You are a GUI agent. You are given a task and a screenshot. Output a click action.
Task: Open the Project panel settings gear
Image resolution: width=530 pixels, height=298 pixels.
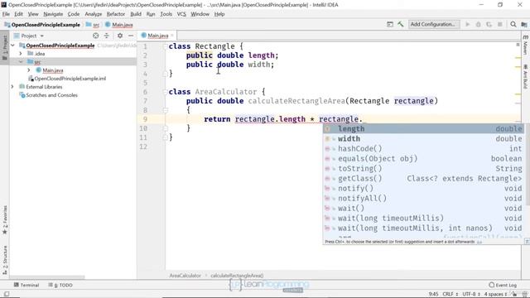pyautogui.click(x=120, y=36)
